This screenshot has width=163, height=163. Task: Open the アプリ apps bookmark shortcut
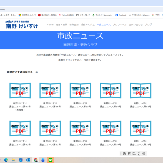[156, 15]
